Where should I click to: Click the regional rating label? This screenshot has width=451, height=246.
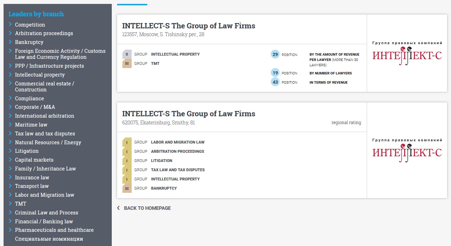(346, 123)
